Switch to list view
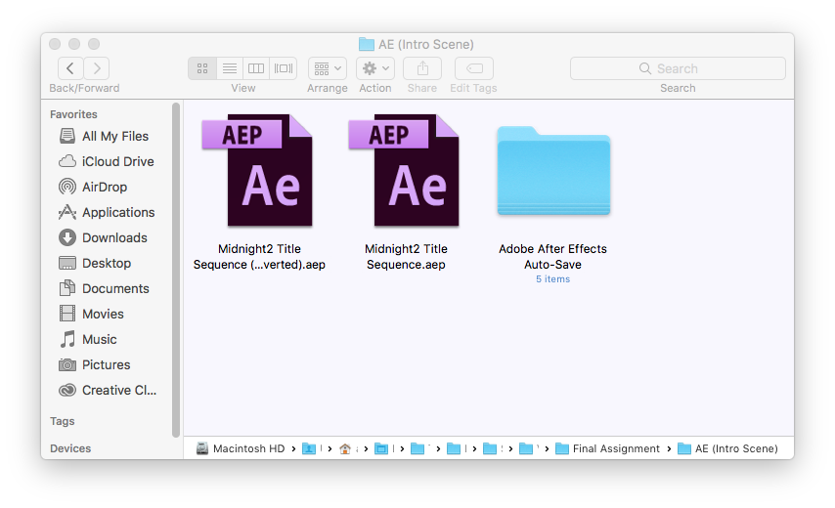 tap(230, 68)
